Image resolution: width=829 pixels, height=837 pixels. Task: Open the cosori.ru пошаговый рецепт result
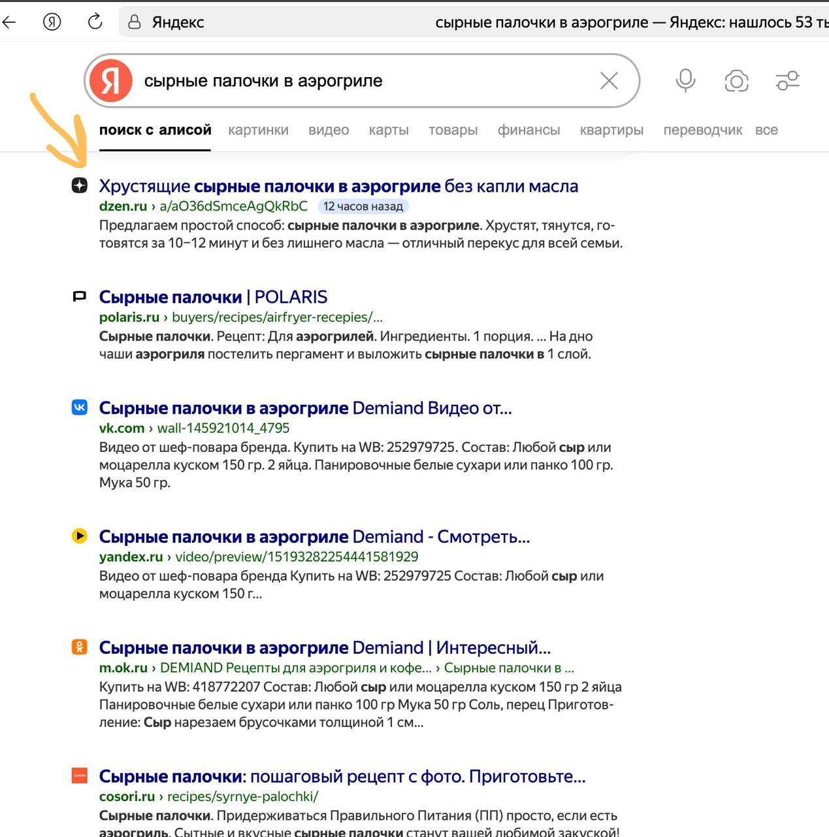tap(342, 776)
